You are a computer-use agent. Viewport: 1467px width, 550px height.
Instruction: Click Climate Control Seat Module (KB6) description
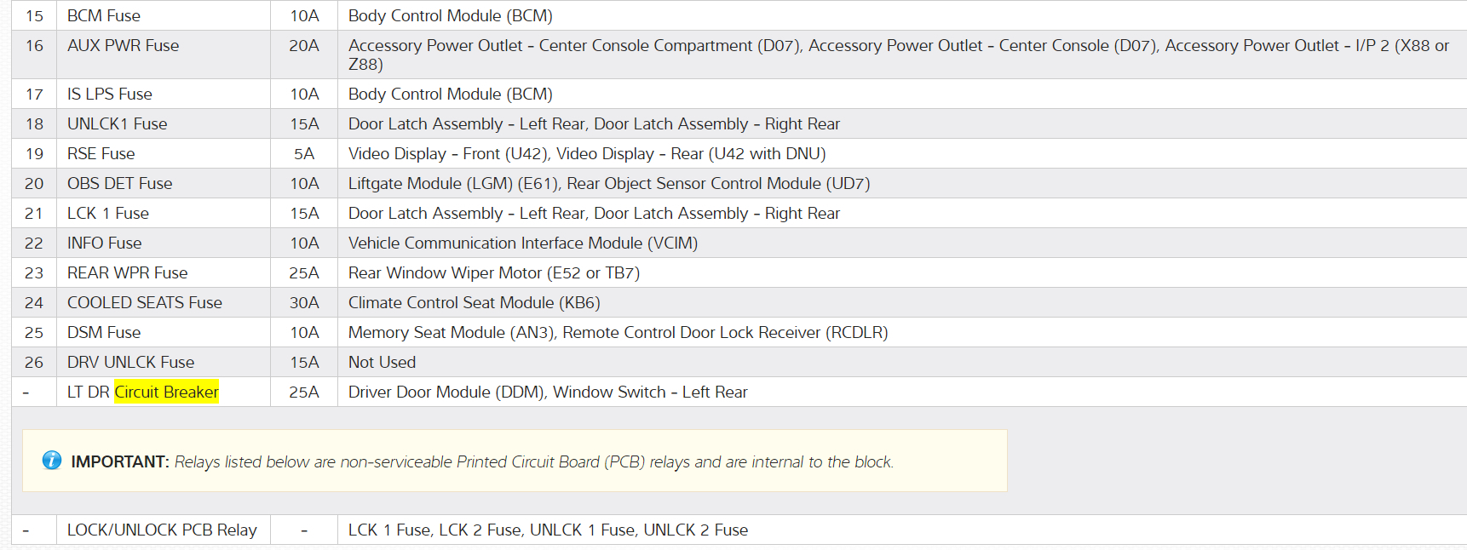pos(474,302)
